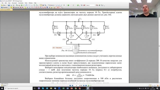Select the Polygon drawing tool
The height and width of the screenshot is (90, 160).
pos(43,7)
